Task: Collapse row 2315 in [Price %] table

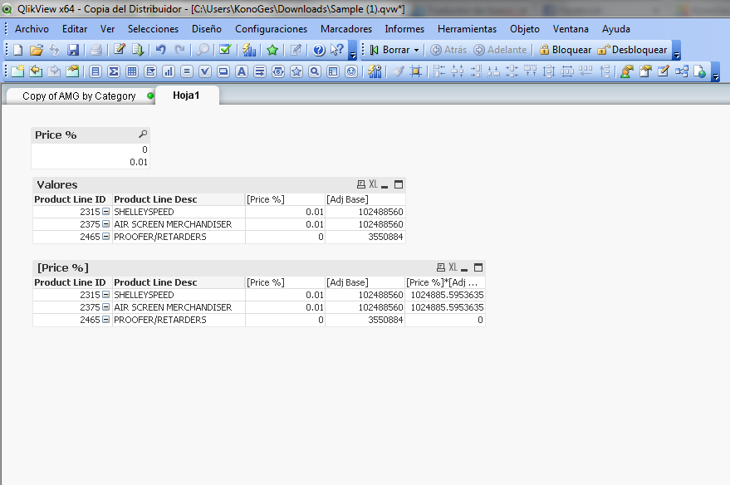Action: point(106,295)
